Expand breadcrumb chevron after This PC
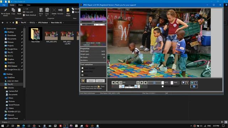228x128 pixels. click(x=28, y=23)
